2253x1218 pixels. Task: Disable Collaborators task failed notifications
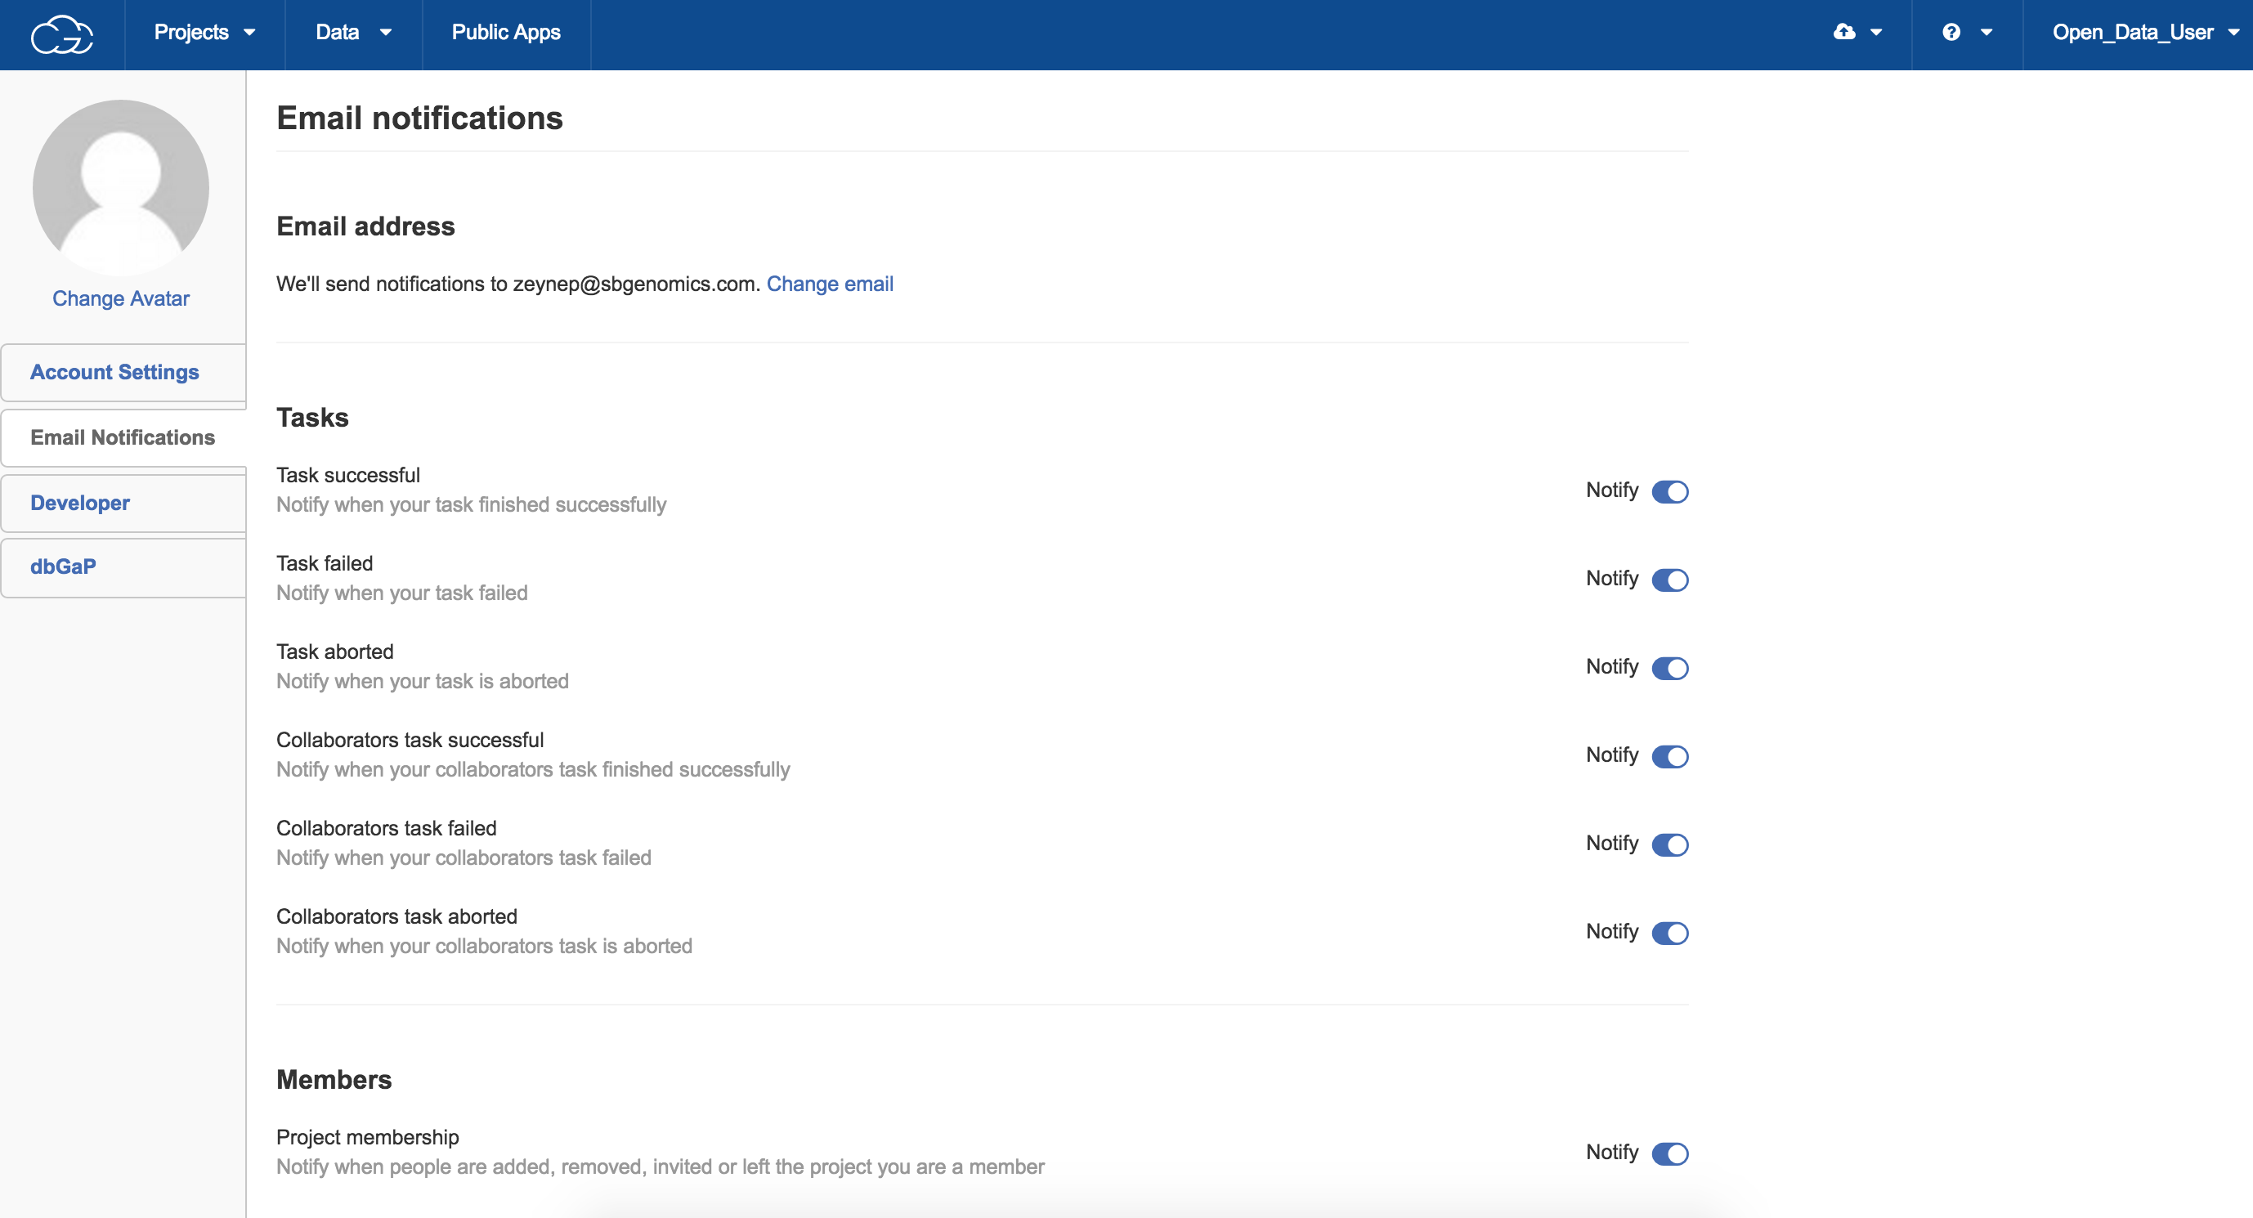(1669, 844)
